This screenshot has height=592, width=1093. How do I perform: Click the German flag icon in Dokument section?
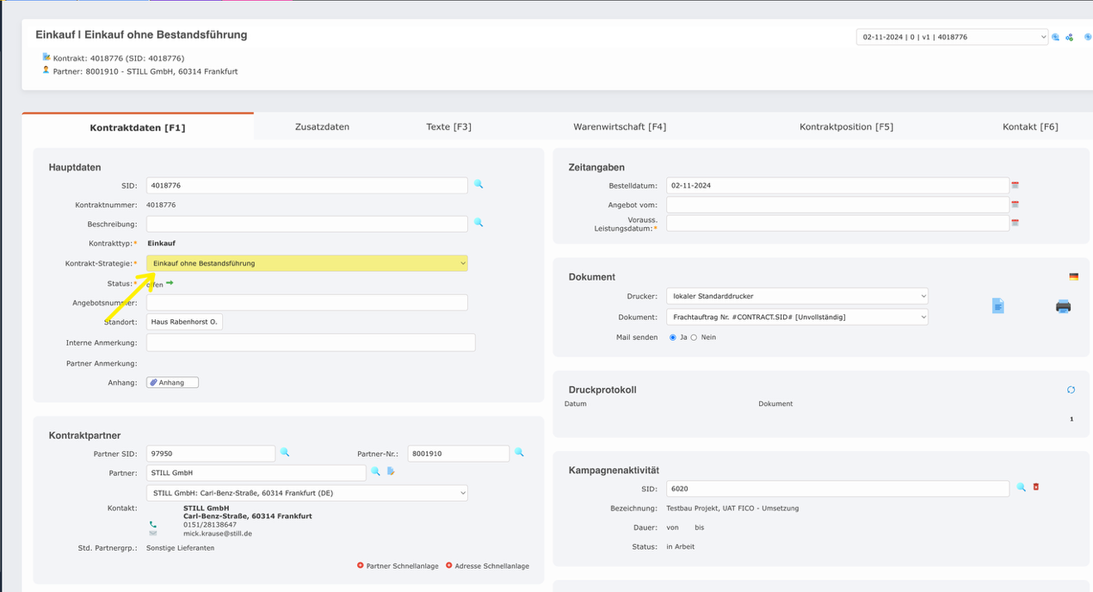1072,276
